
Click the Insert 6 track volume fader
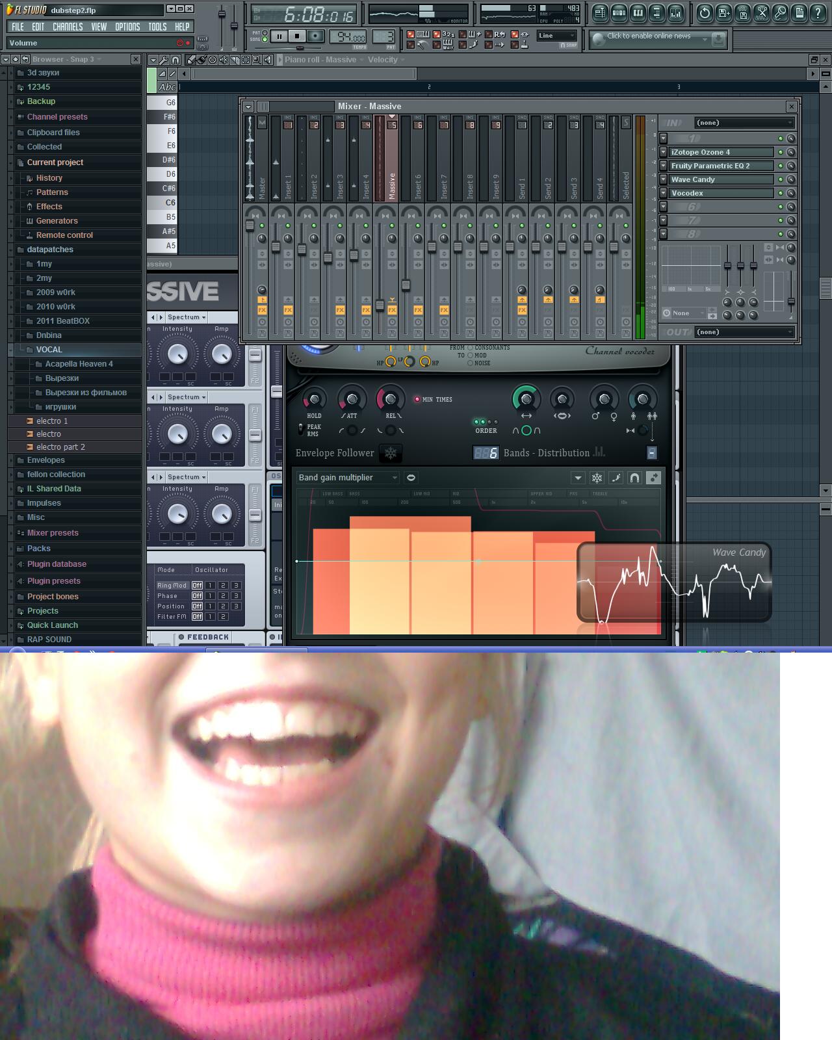(406, 285)
